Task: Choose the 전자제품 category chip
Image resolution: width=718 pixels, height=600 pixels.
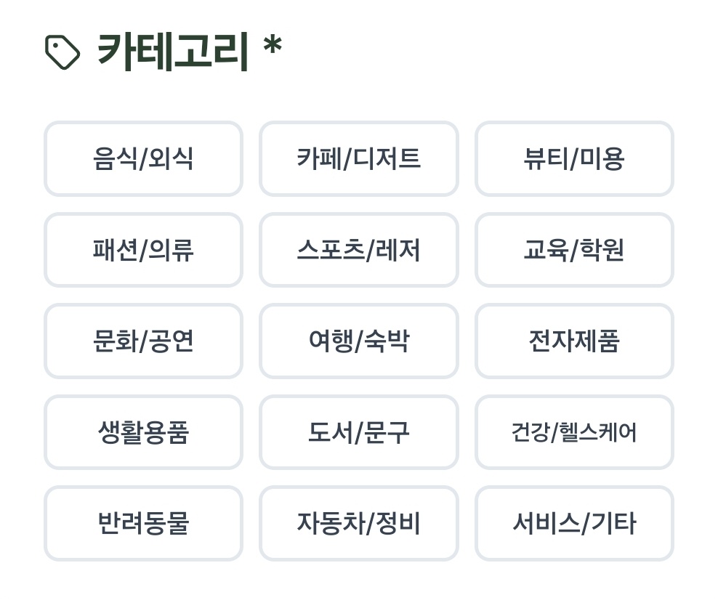Action: click(574, 341)
